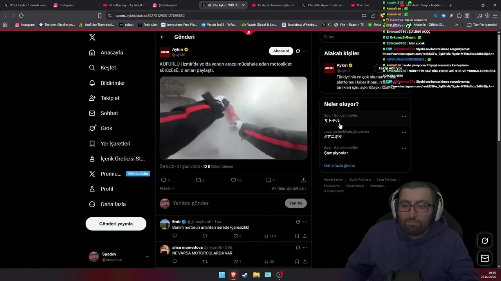The width and height of the screenshot is (501, 281).
Task: Open Tüm Yer İşaretleri folder
Action: click(482, 25)
